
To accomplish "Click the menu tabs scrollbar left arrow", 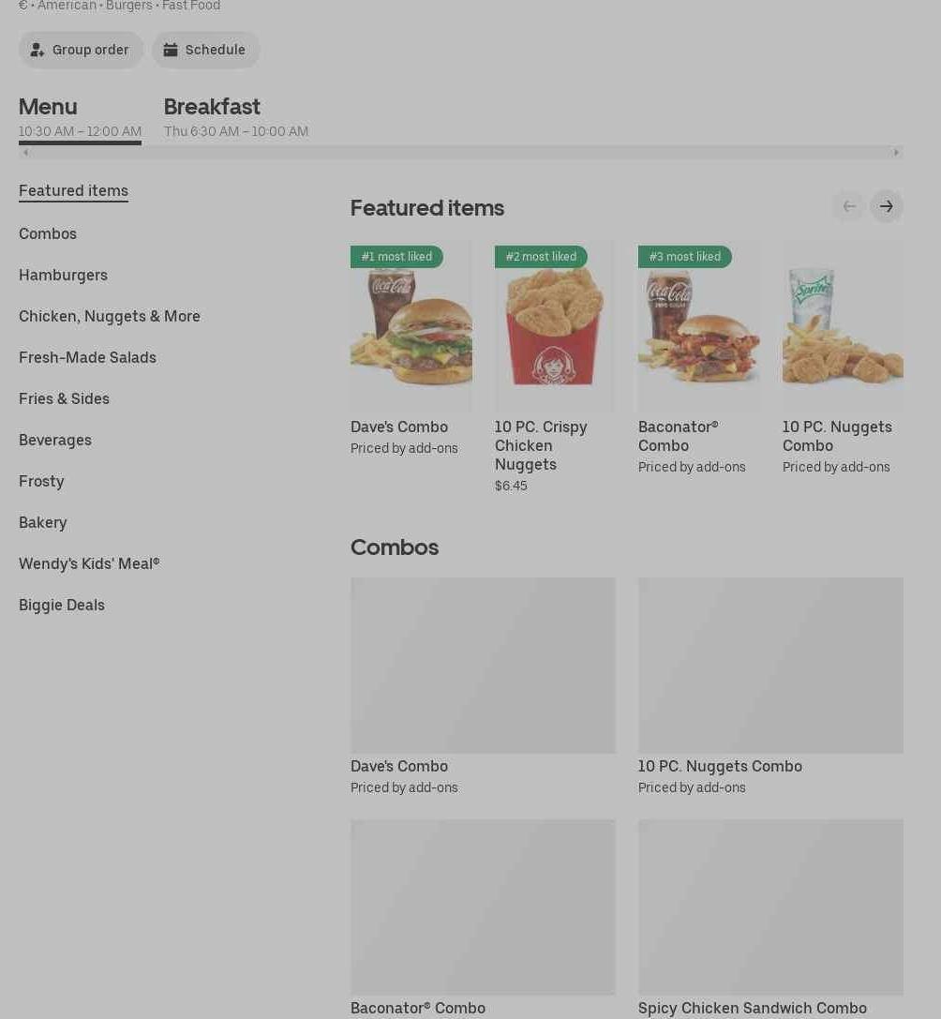I will [x=25, y=153].
